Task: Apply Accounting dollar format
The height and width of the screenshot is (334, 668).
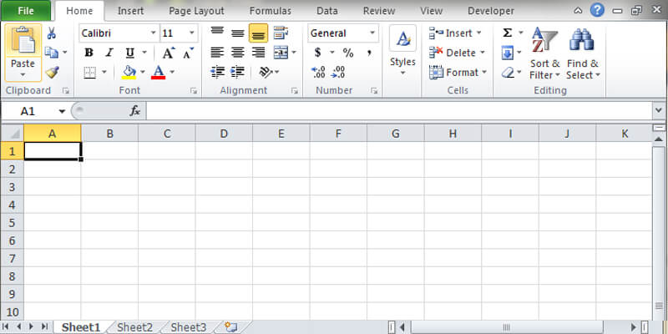Action: [318, 53]
